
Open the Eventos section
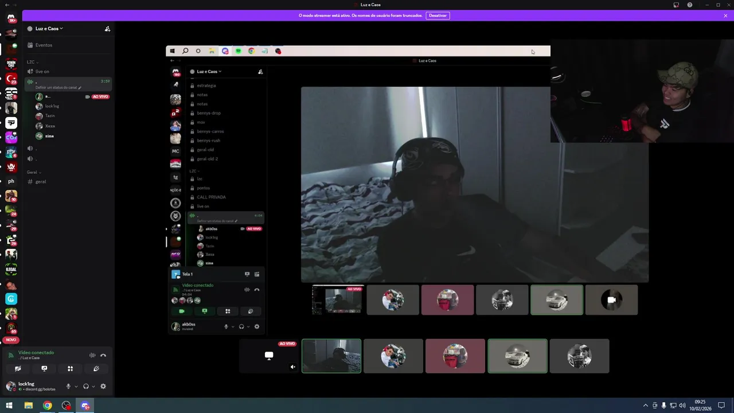coord(68,45)
